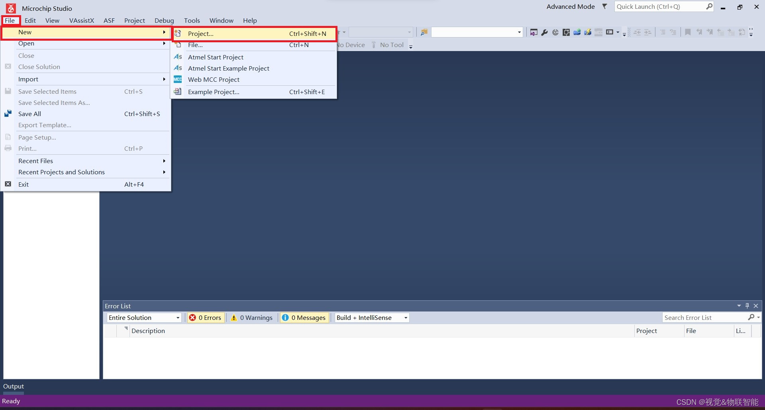Image resolution: width=765 pixels, height=410 pixels.
Task: Expand the command window icon dropdown arrow
Action: [618, 32]
